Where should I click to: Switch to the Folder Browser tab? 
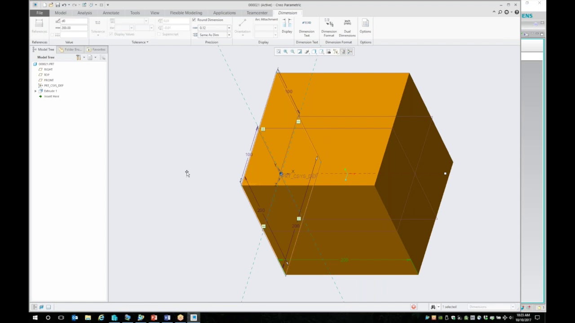71,49
